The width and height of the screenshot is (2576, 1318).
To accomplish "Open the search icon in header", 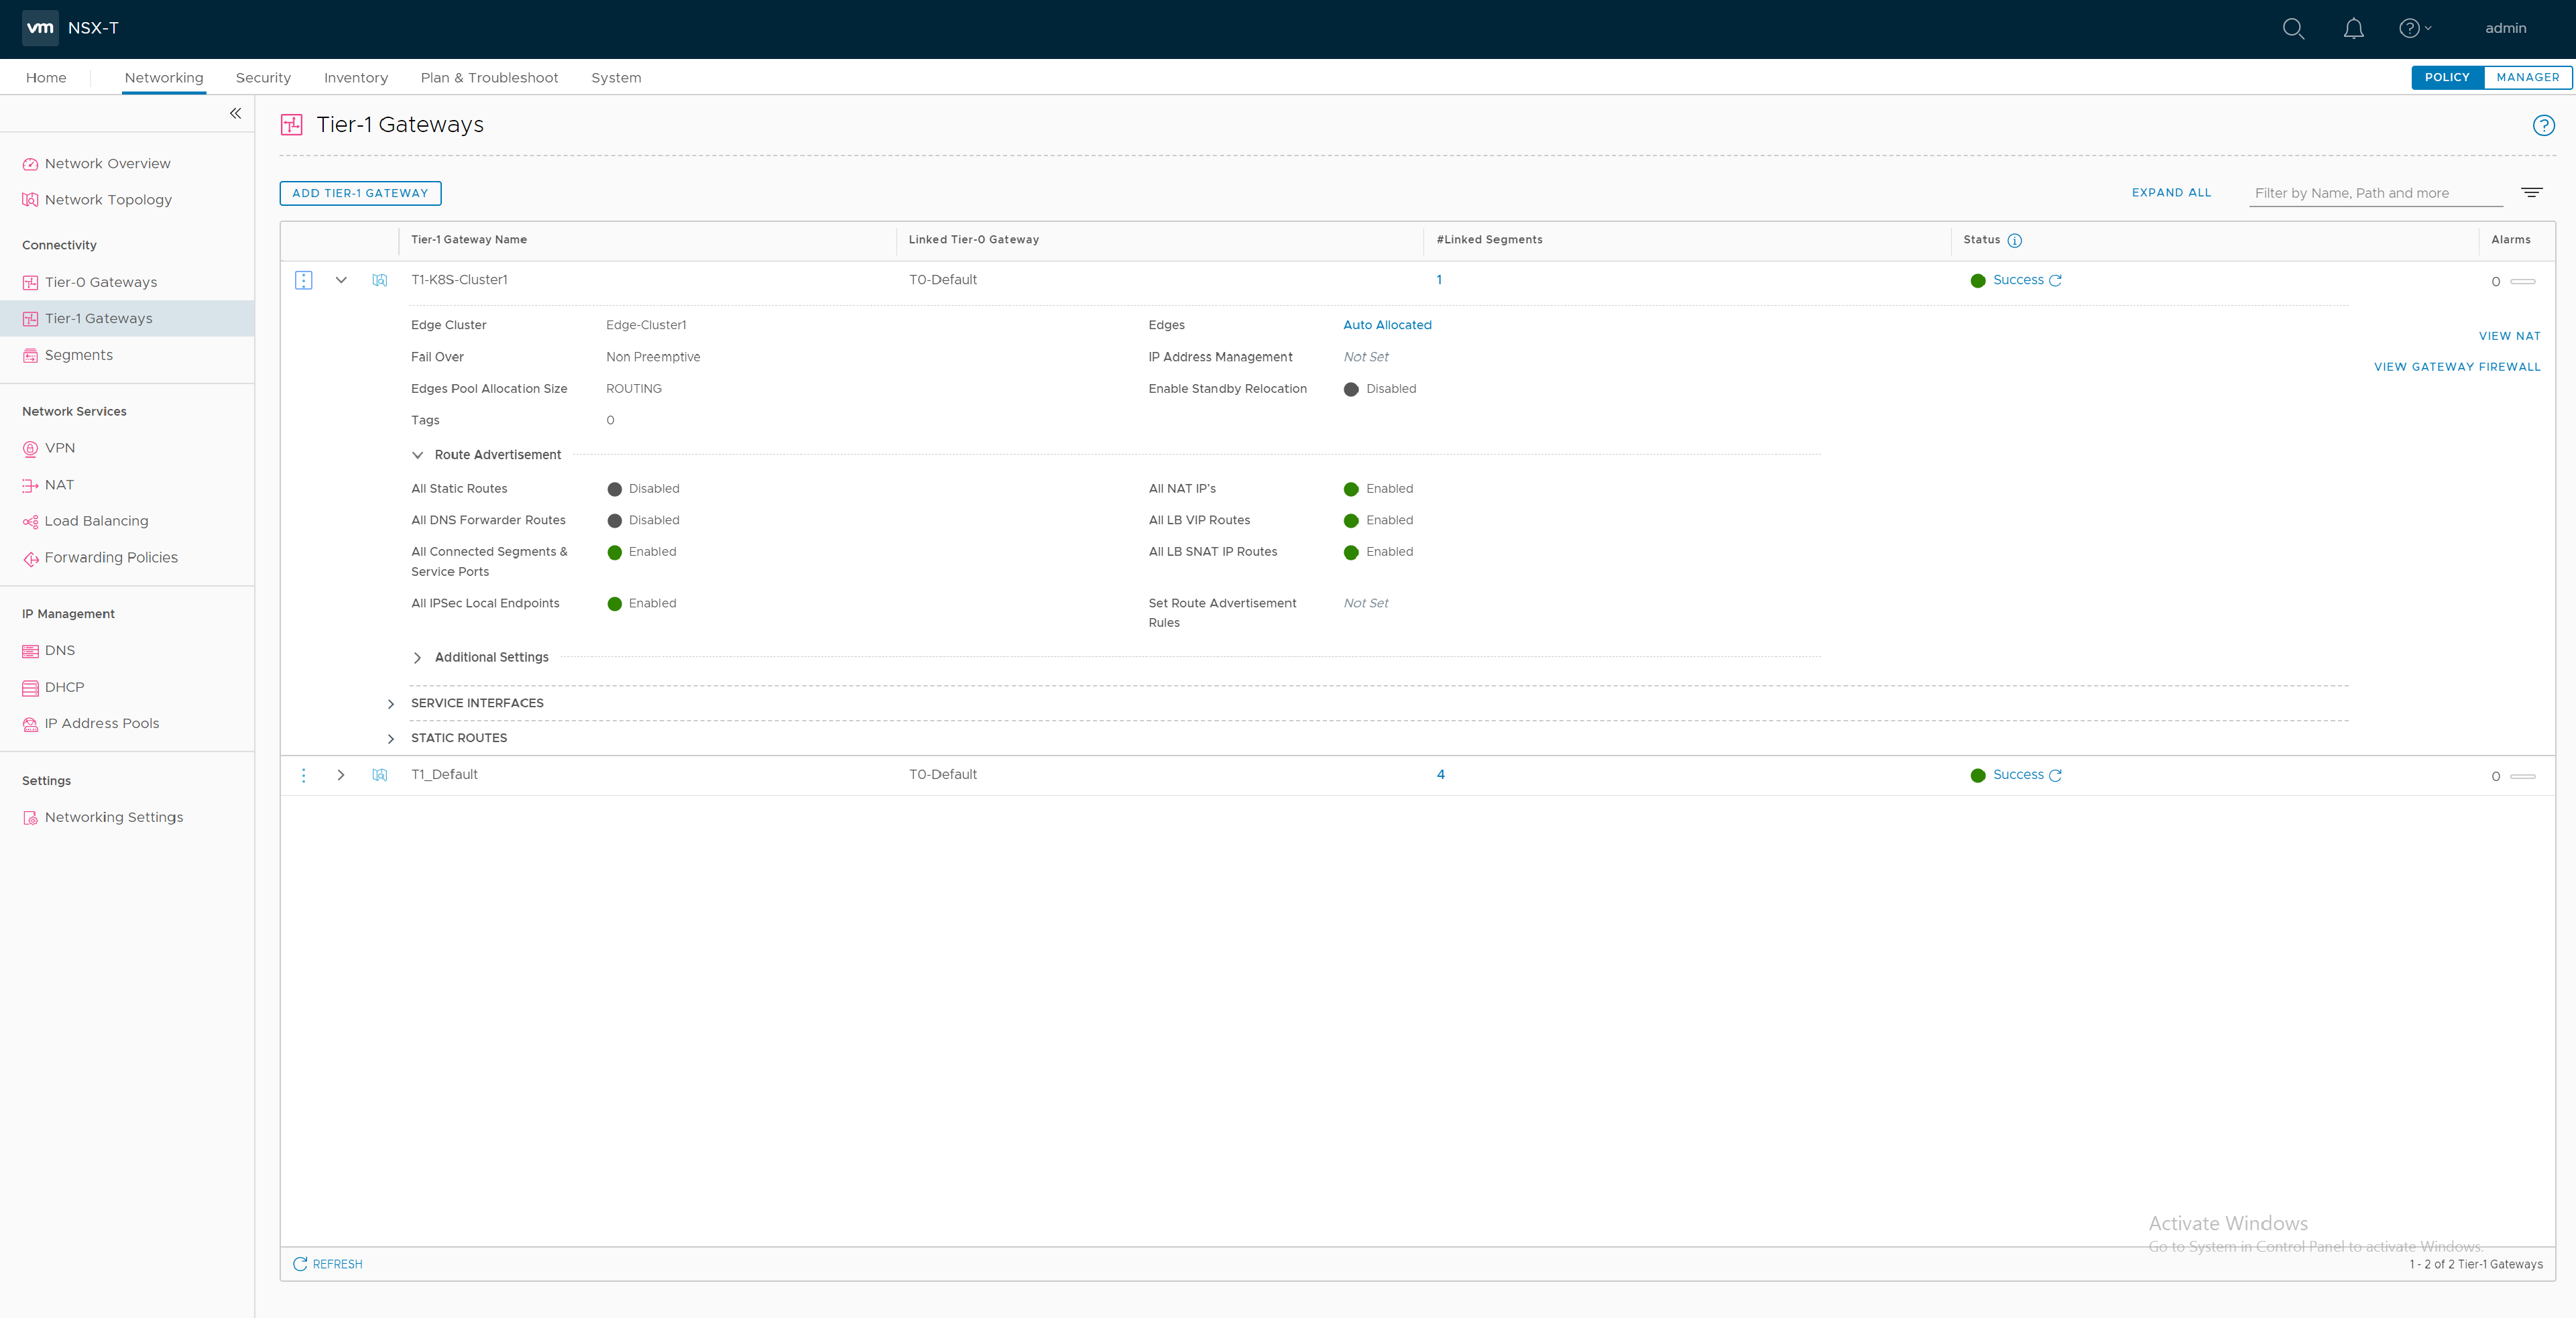I will (2293, 29).
